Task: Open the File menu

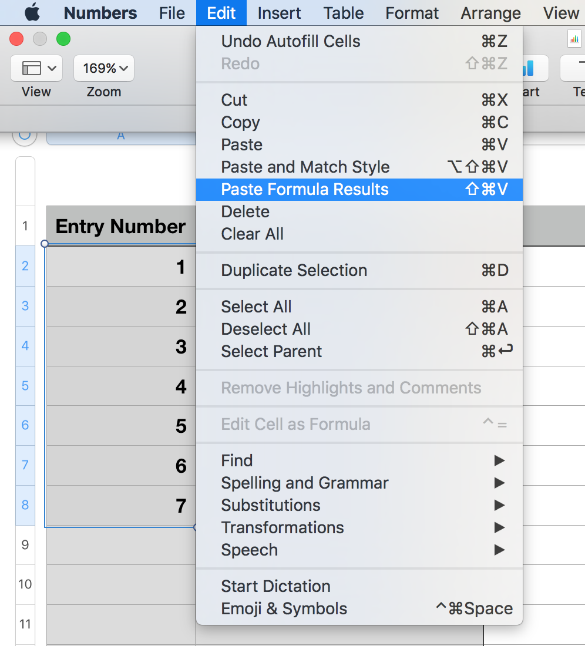Action: point(172,13)
